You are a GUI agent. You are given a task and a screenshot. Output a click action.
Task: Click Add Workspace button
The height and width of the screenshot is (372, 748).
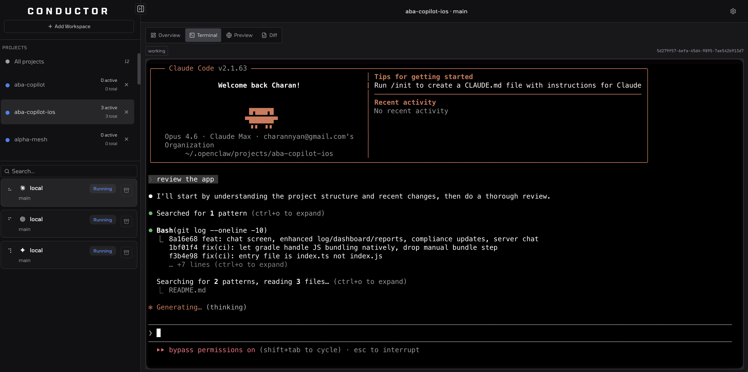pyautogui.click(x=69, y=26)
